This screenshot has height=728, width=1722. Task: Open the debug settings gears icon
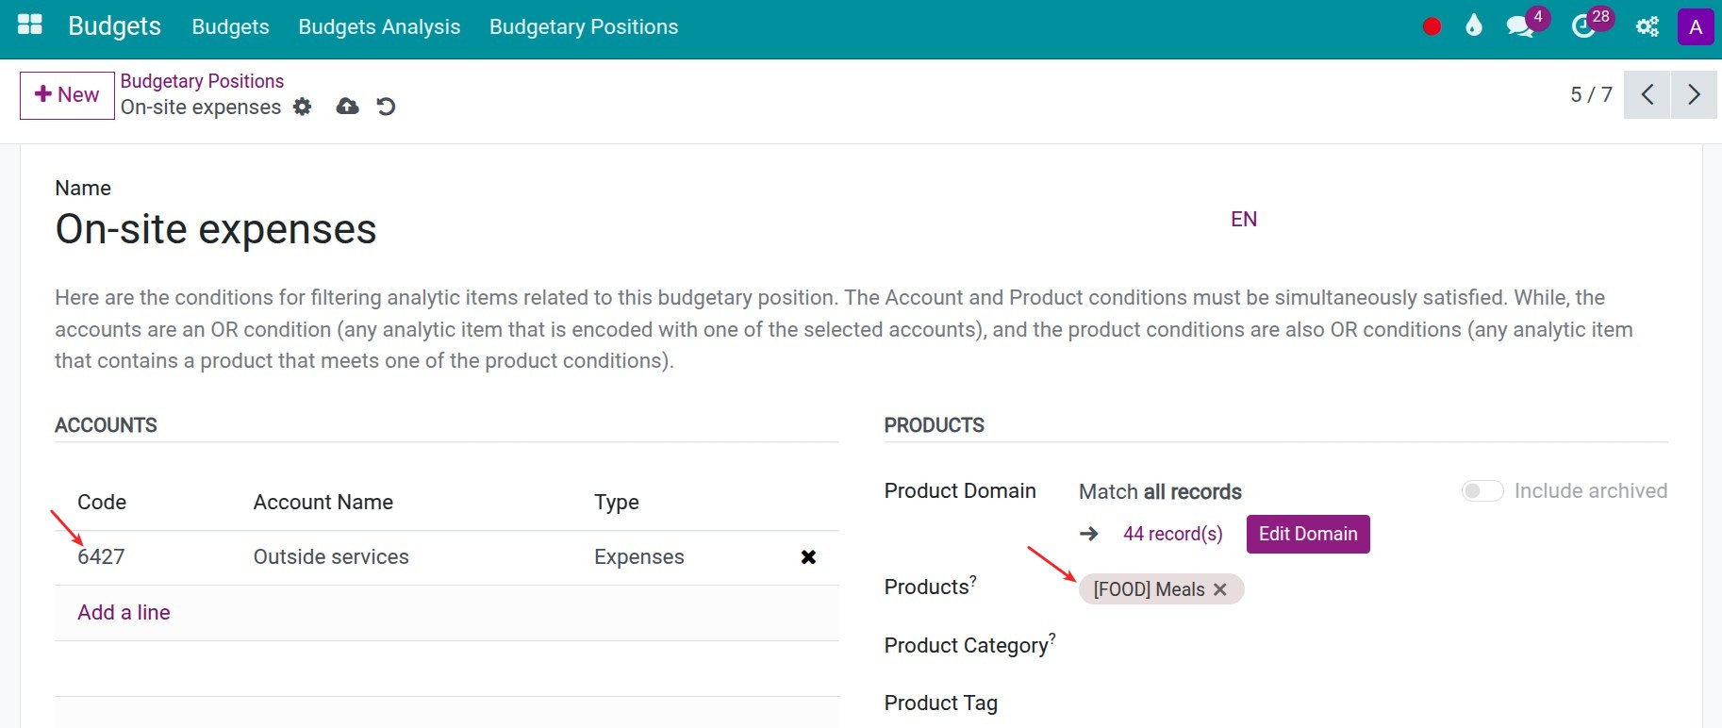coord(1647,26)
